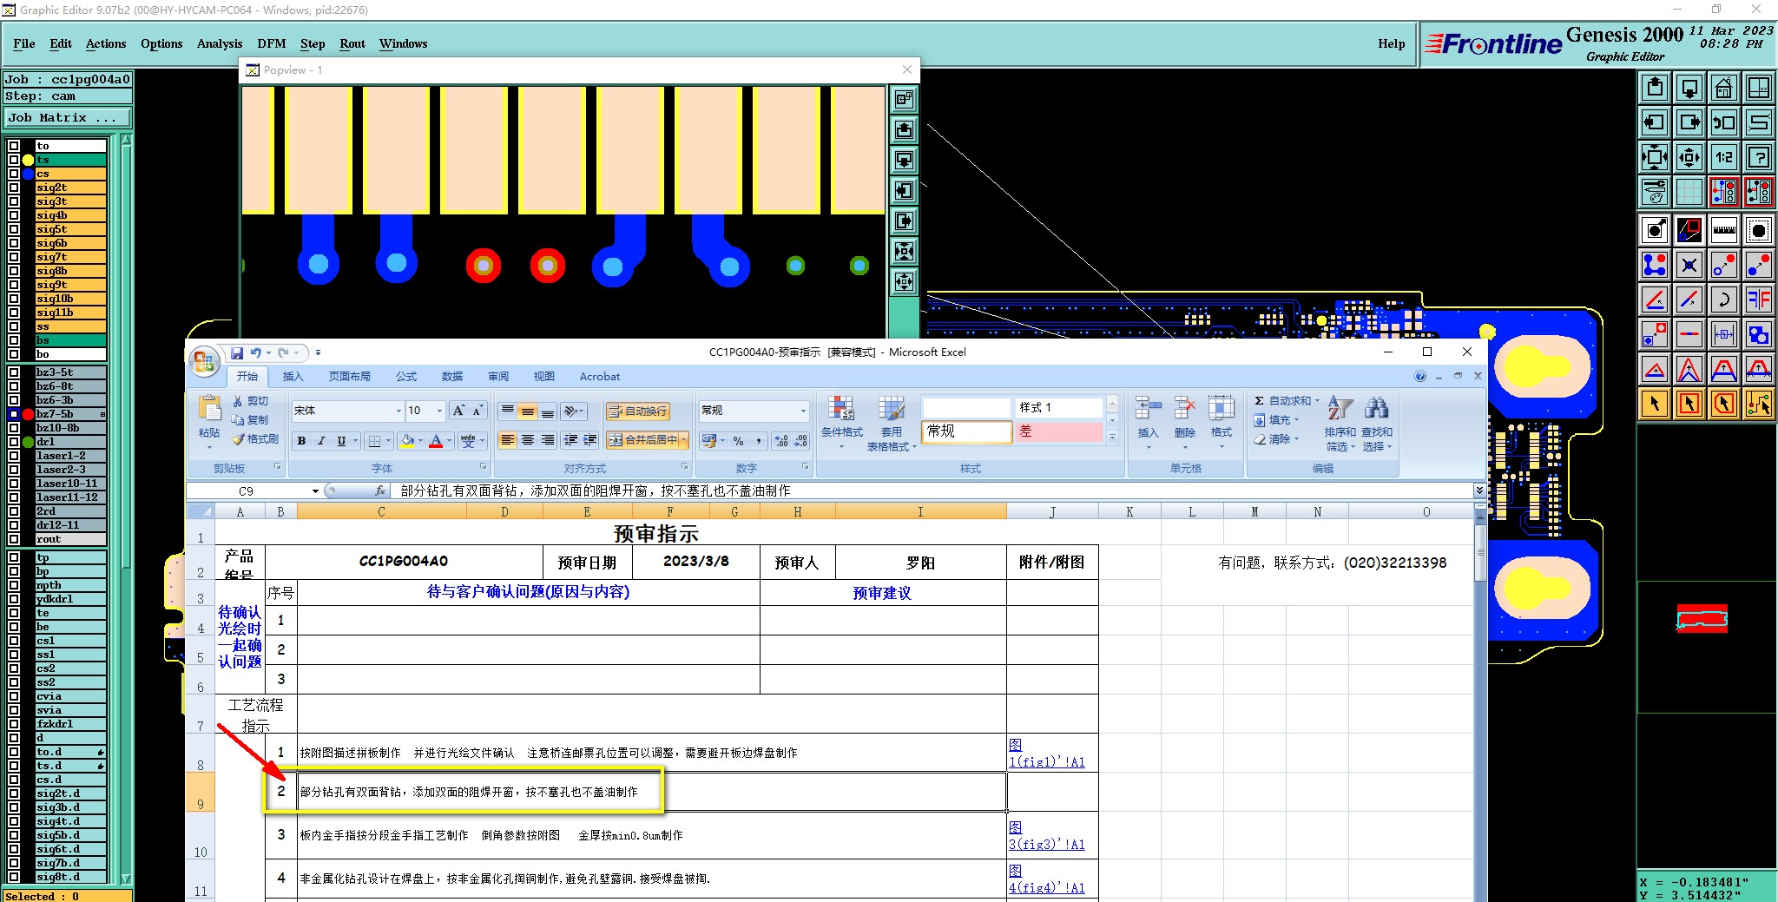
Task: Click the home view icon in Genesis
Action: 1724,88
